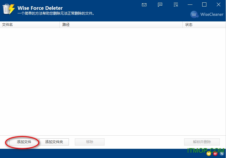
Task: Click the 解锁并删除 button
Action: tap(202, 142)
